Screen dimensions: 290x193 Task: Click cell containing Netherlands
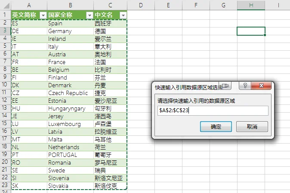pyautogui.click(x=70, y=147)
